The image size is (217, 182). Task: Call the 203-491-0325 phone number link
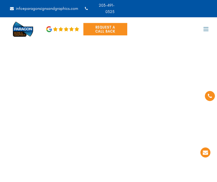coord(106,8)
